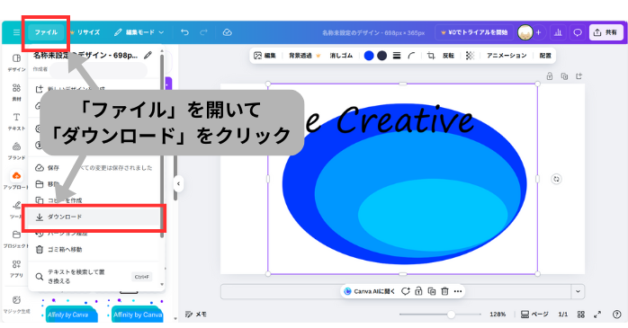Click the rotate handle beside the image
Viewport: 628px width, 328px height.
click(556, 179)
